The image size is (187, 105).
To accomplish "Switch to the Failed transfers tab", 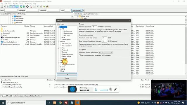I will click(x=18, y=96).
